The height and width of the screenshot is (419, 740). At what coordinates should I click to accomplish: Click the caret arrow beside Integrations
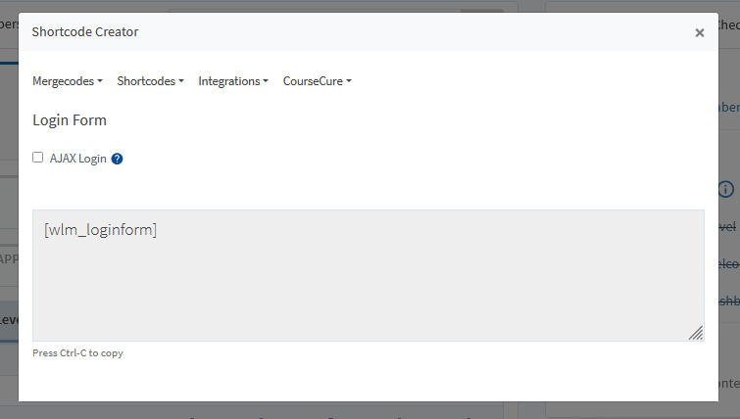[x=266, y=81]
